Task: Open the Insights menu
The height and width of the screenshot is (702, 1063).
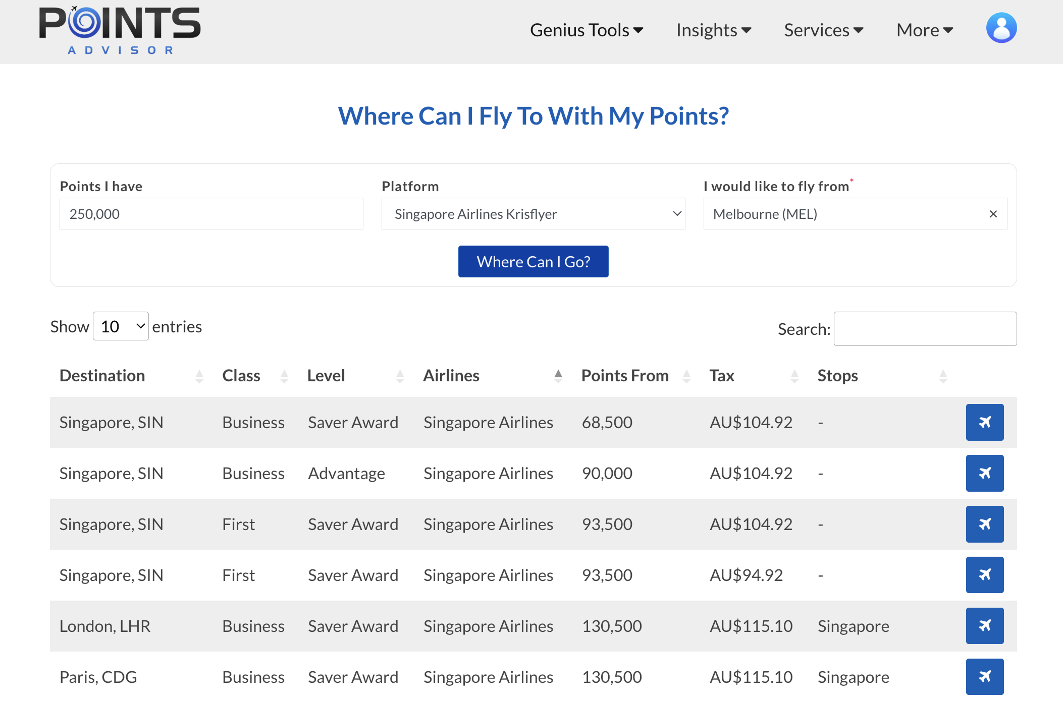Action: (x=714, y=30)
